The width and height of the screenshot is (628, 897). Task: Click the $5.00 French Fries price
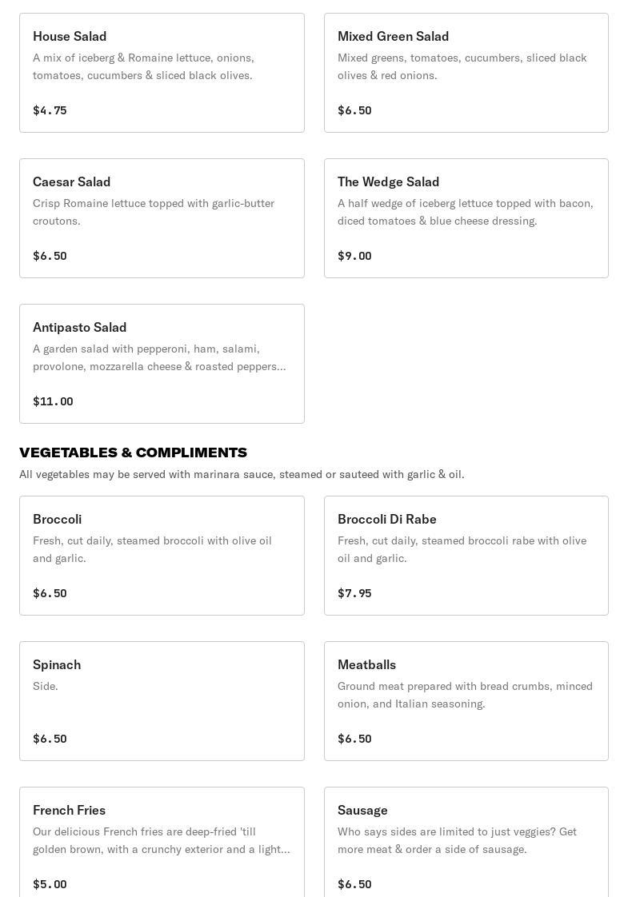(x=50, y=884)
